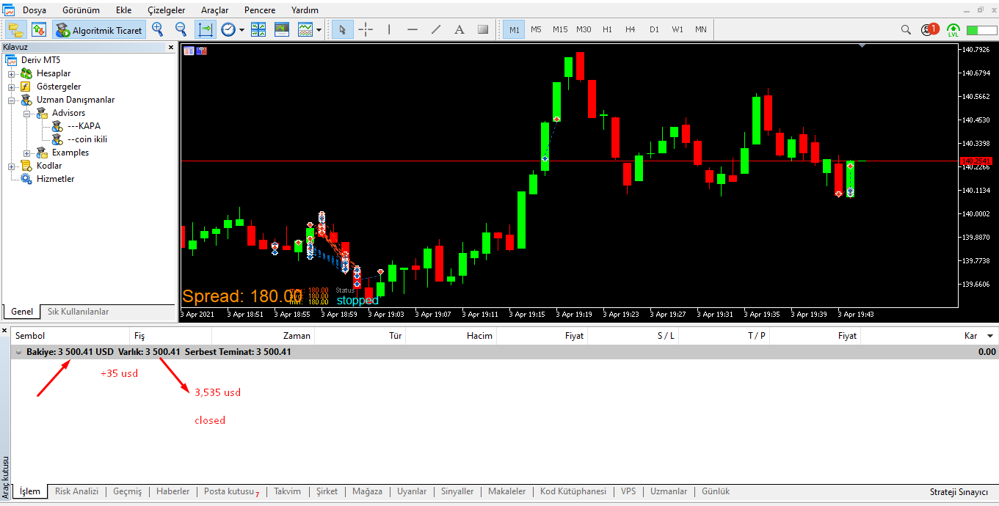Viewport: 999px width, 506px height.
Task: Open the chart screenshot monitor icon
Action: [282, 29]
